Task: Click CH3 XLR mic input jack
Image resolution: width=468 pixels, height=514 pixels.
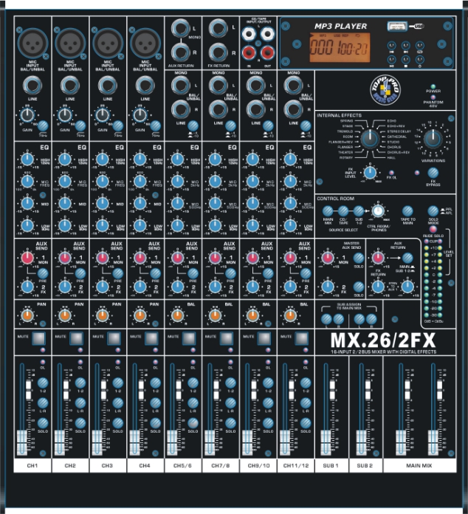Action: click(x=108, y=43)
